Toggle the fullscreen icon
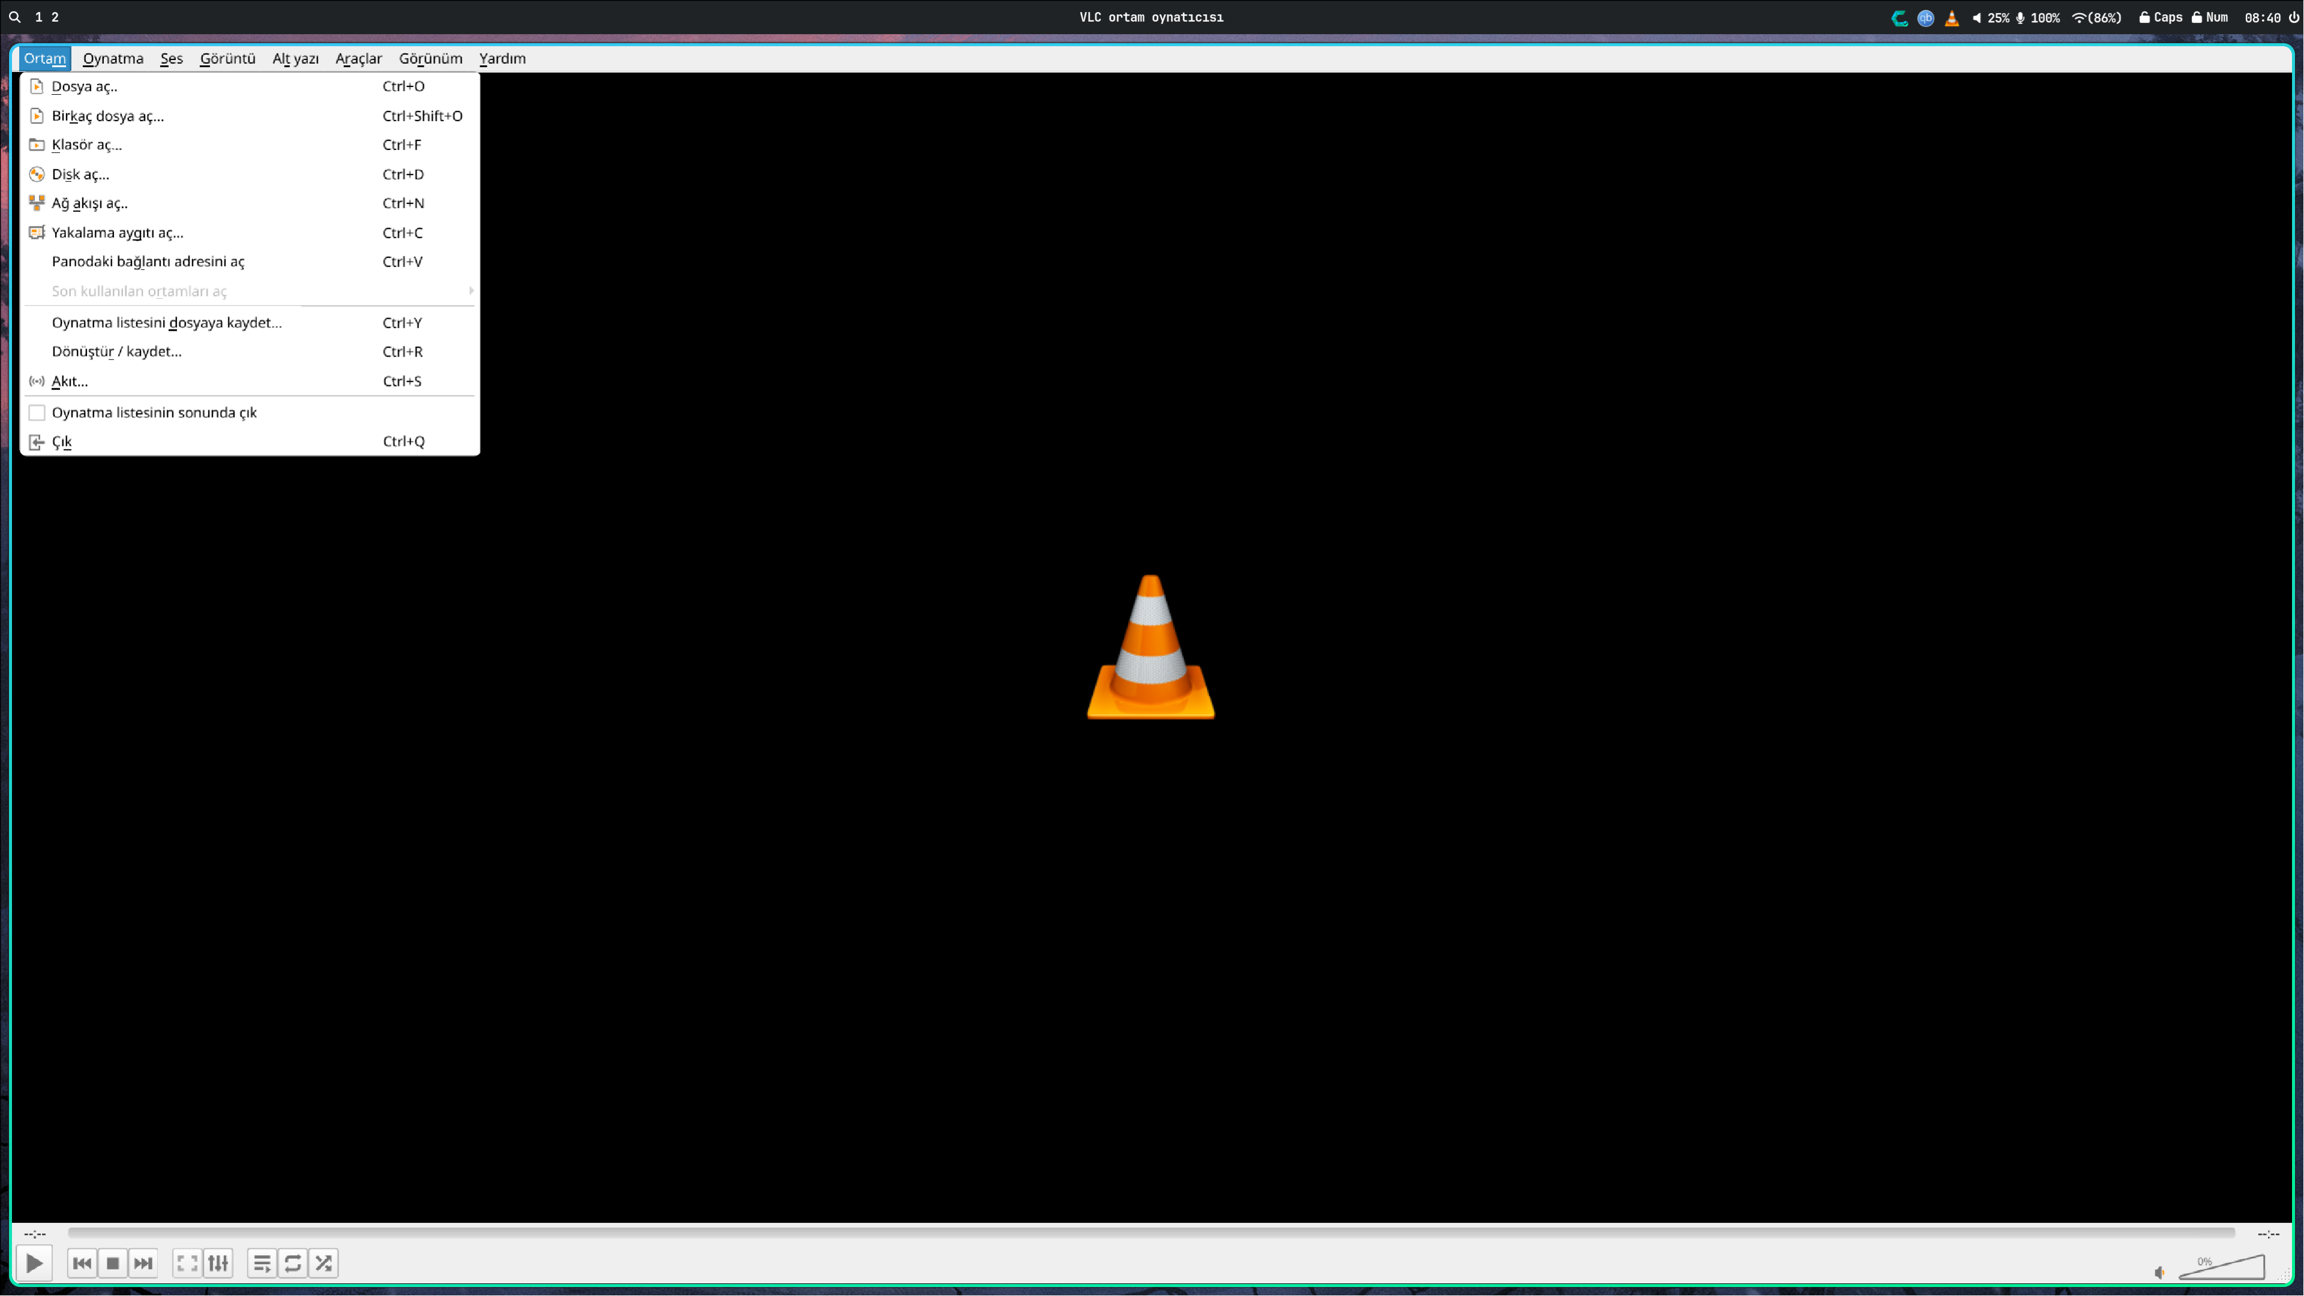The width and height of the screenshot is (2304, 1296). point(187,1263)
